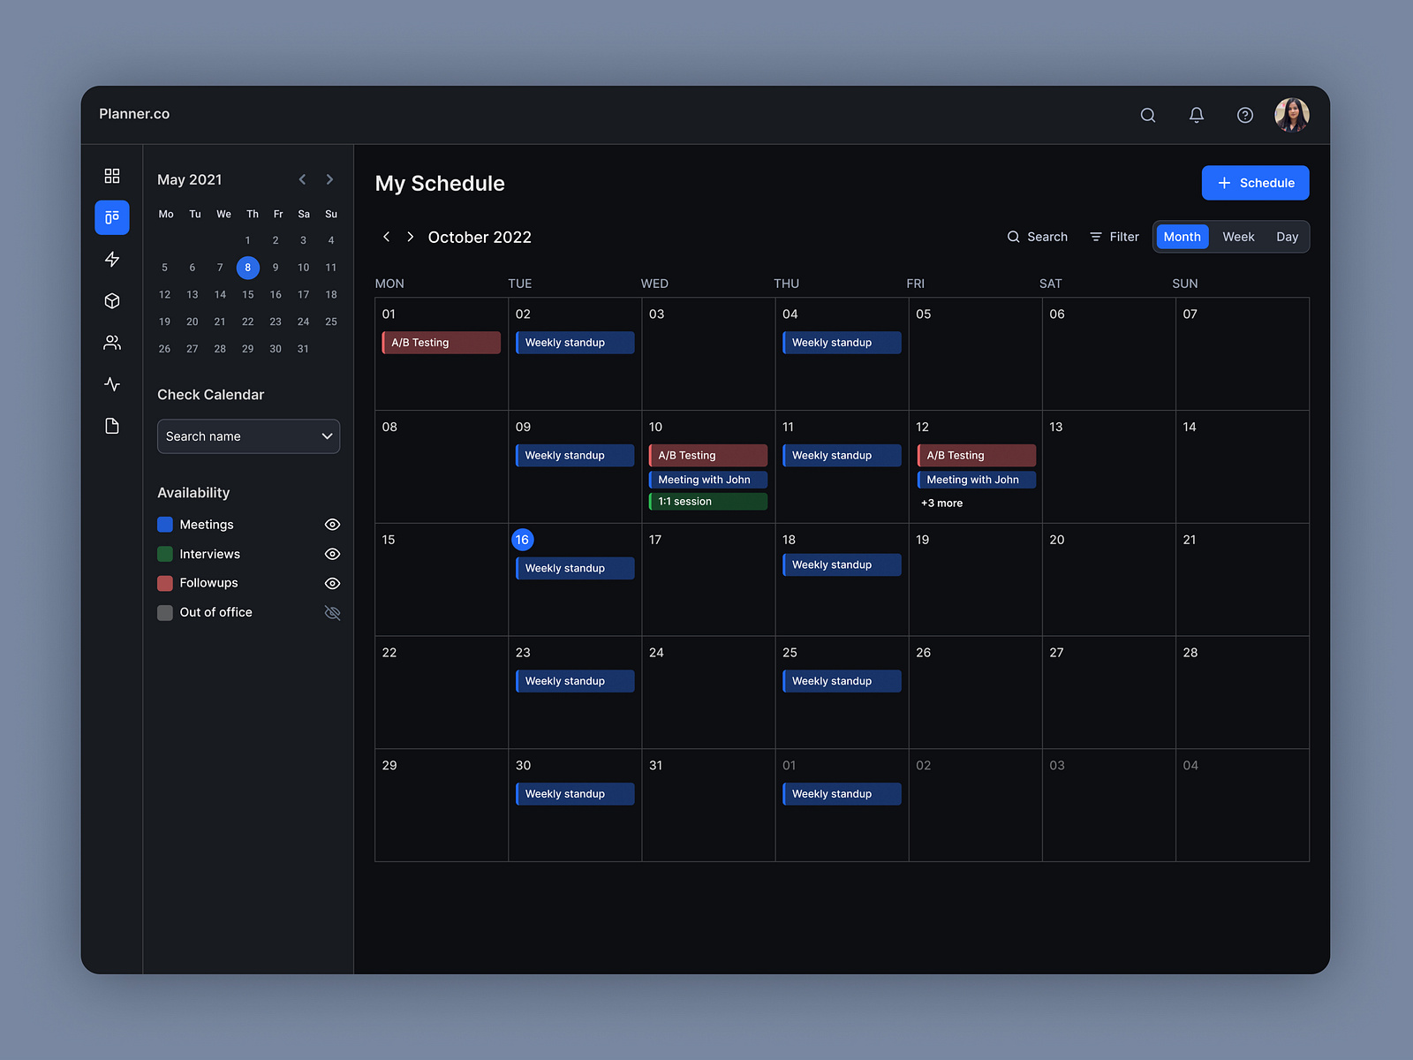The width and height of the screenshot is (1413, 1060).
Task: Switch to Week view
Action: [1238, 237]
